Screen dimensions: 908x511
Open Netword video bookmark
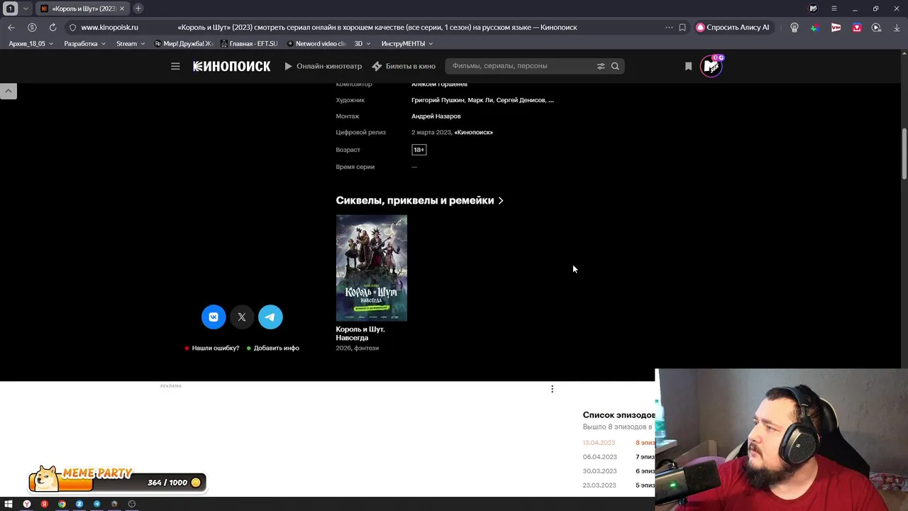316,43
